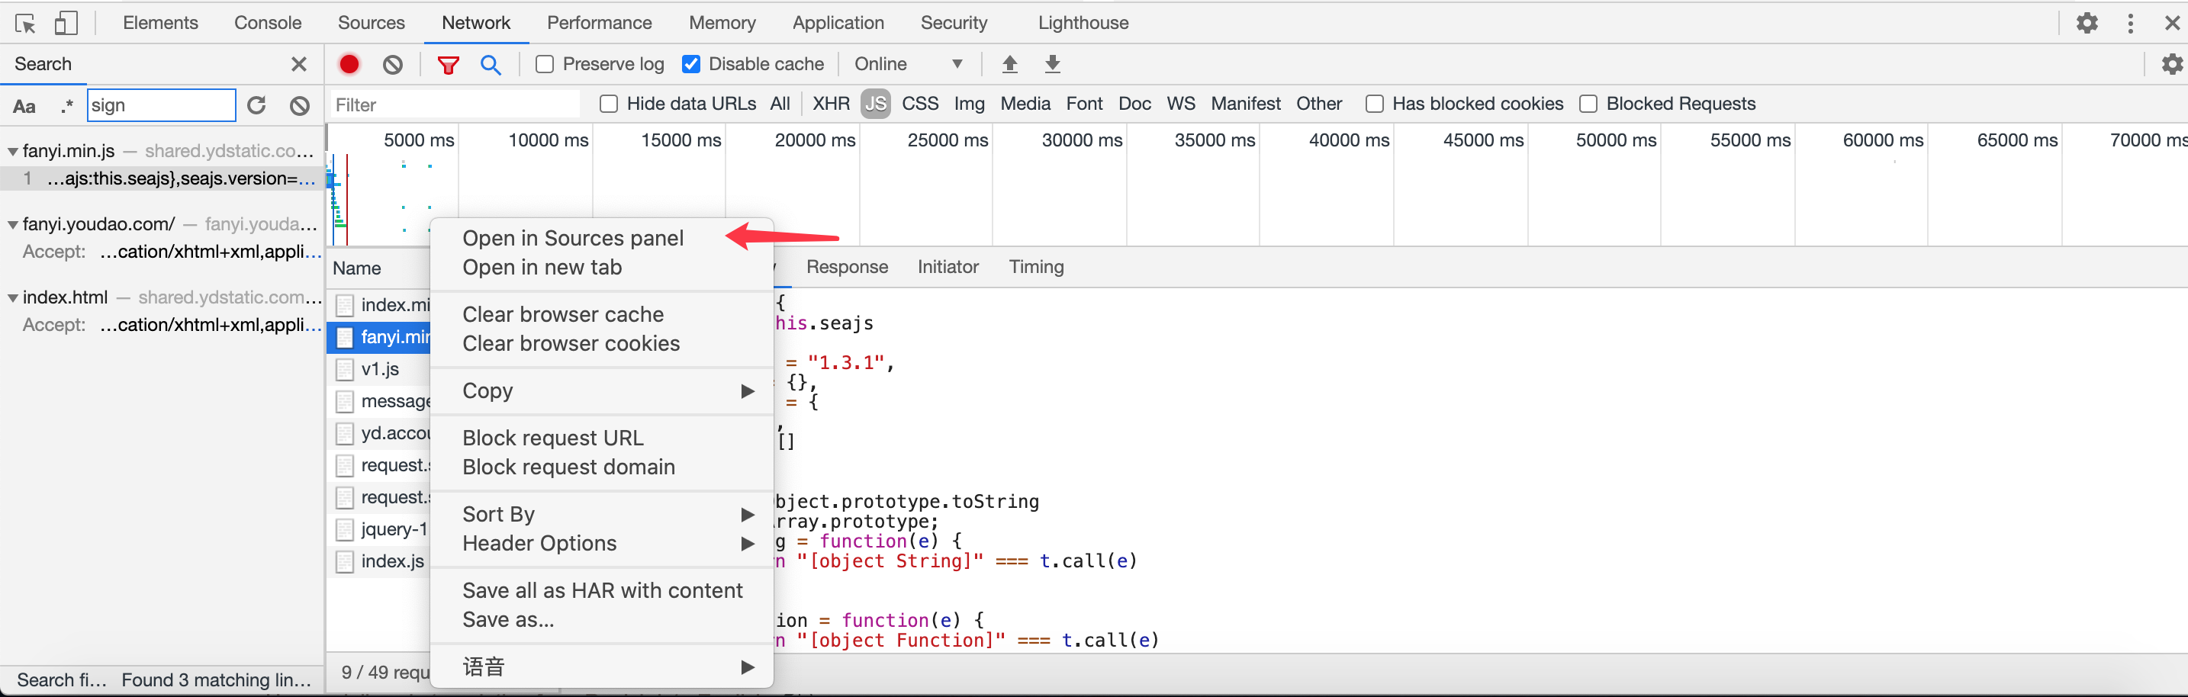The image size is (2188, 697).
Task: Open search match line 1 in fanyi.min.js
Action: pos(162,178)
